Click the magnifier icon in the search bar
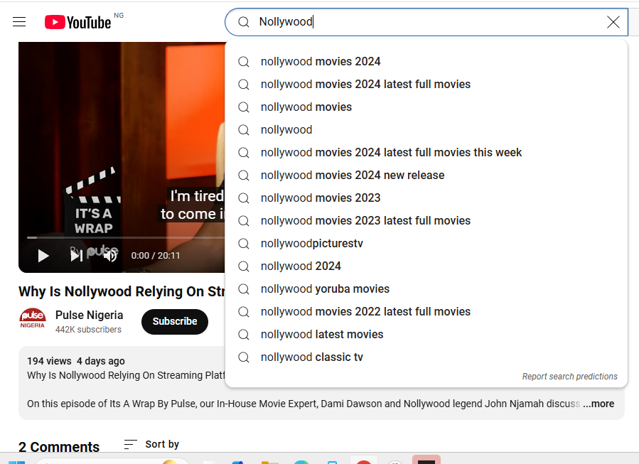The height and width of the screenshot is (464, 639). click(x=244, y=22)
